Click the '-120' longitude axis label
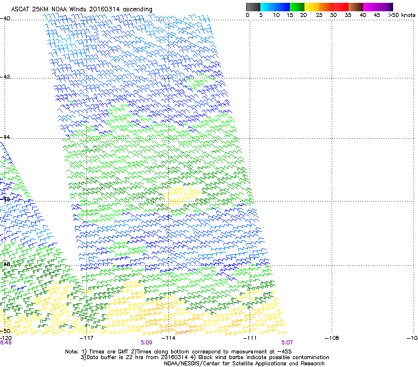This screenshot has width=418, height=367. (6, 338)
